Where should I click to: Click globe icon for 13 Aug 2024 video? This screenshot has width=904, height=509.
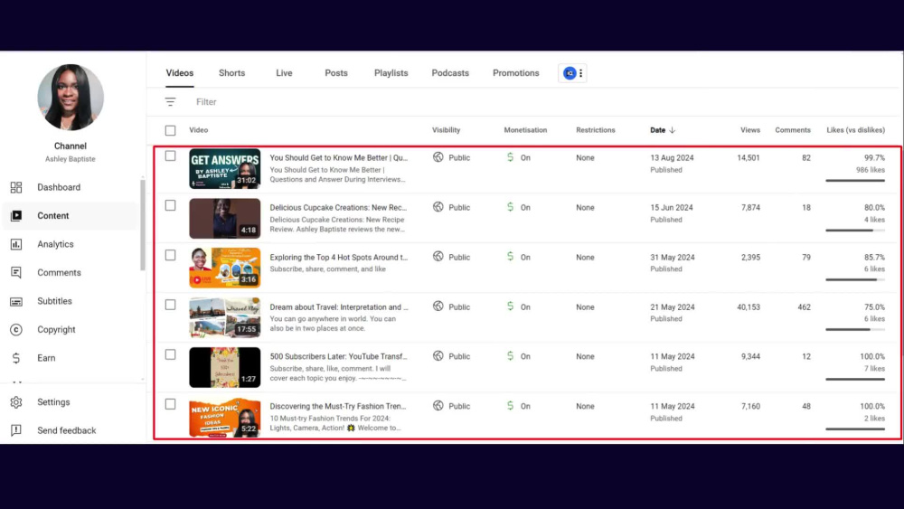click(x=438, y=157)
